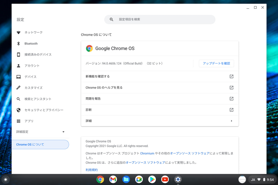This screenshot has height=185, width=278.
Task: Click the version text 94.0.4606.124
Action: pos(112,64)
